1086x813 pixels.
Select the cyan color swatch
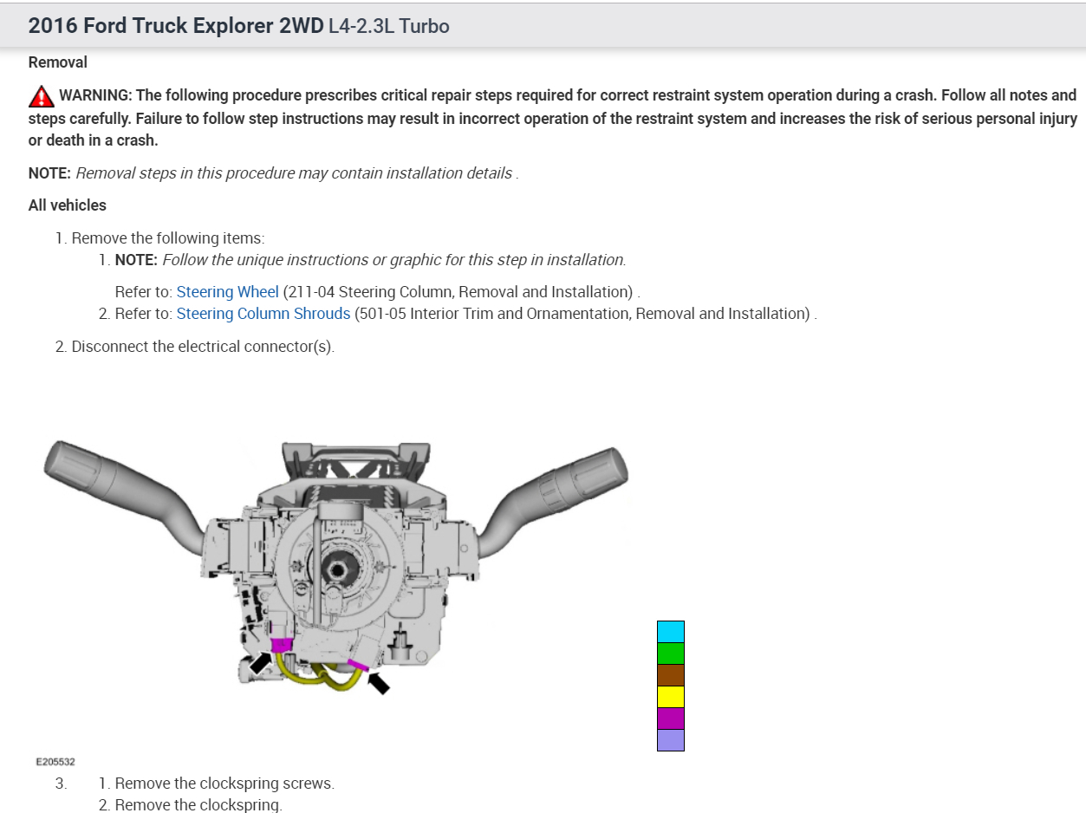pos(671,632)
